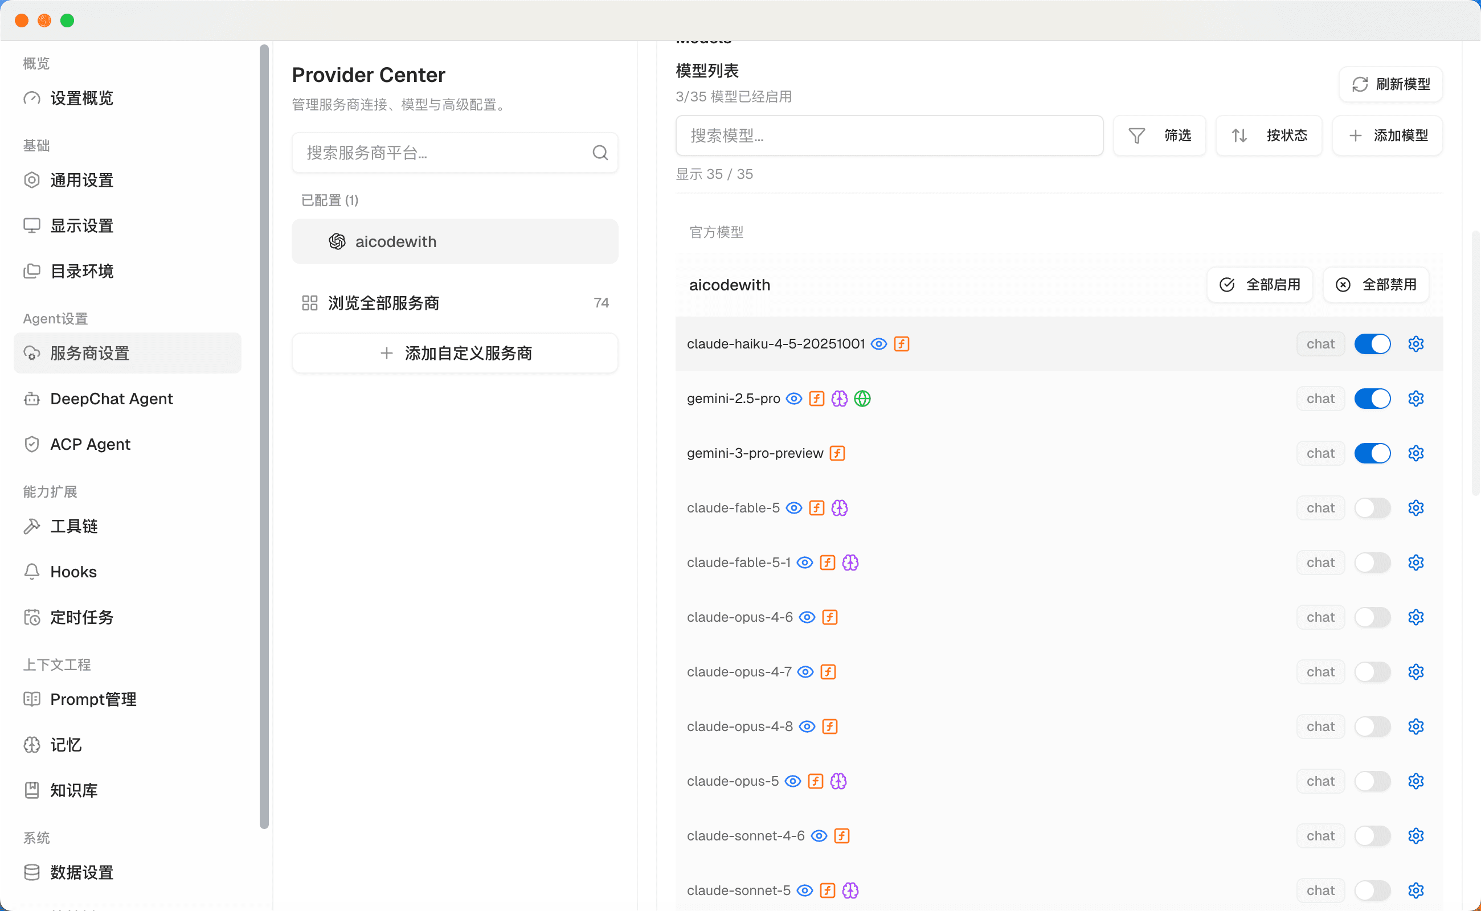The width and height of the screenshot is (1481, 911).
Task: Open Hooks in the sidebar
Action: pos(127,572)
